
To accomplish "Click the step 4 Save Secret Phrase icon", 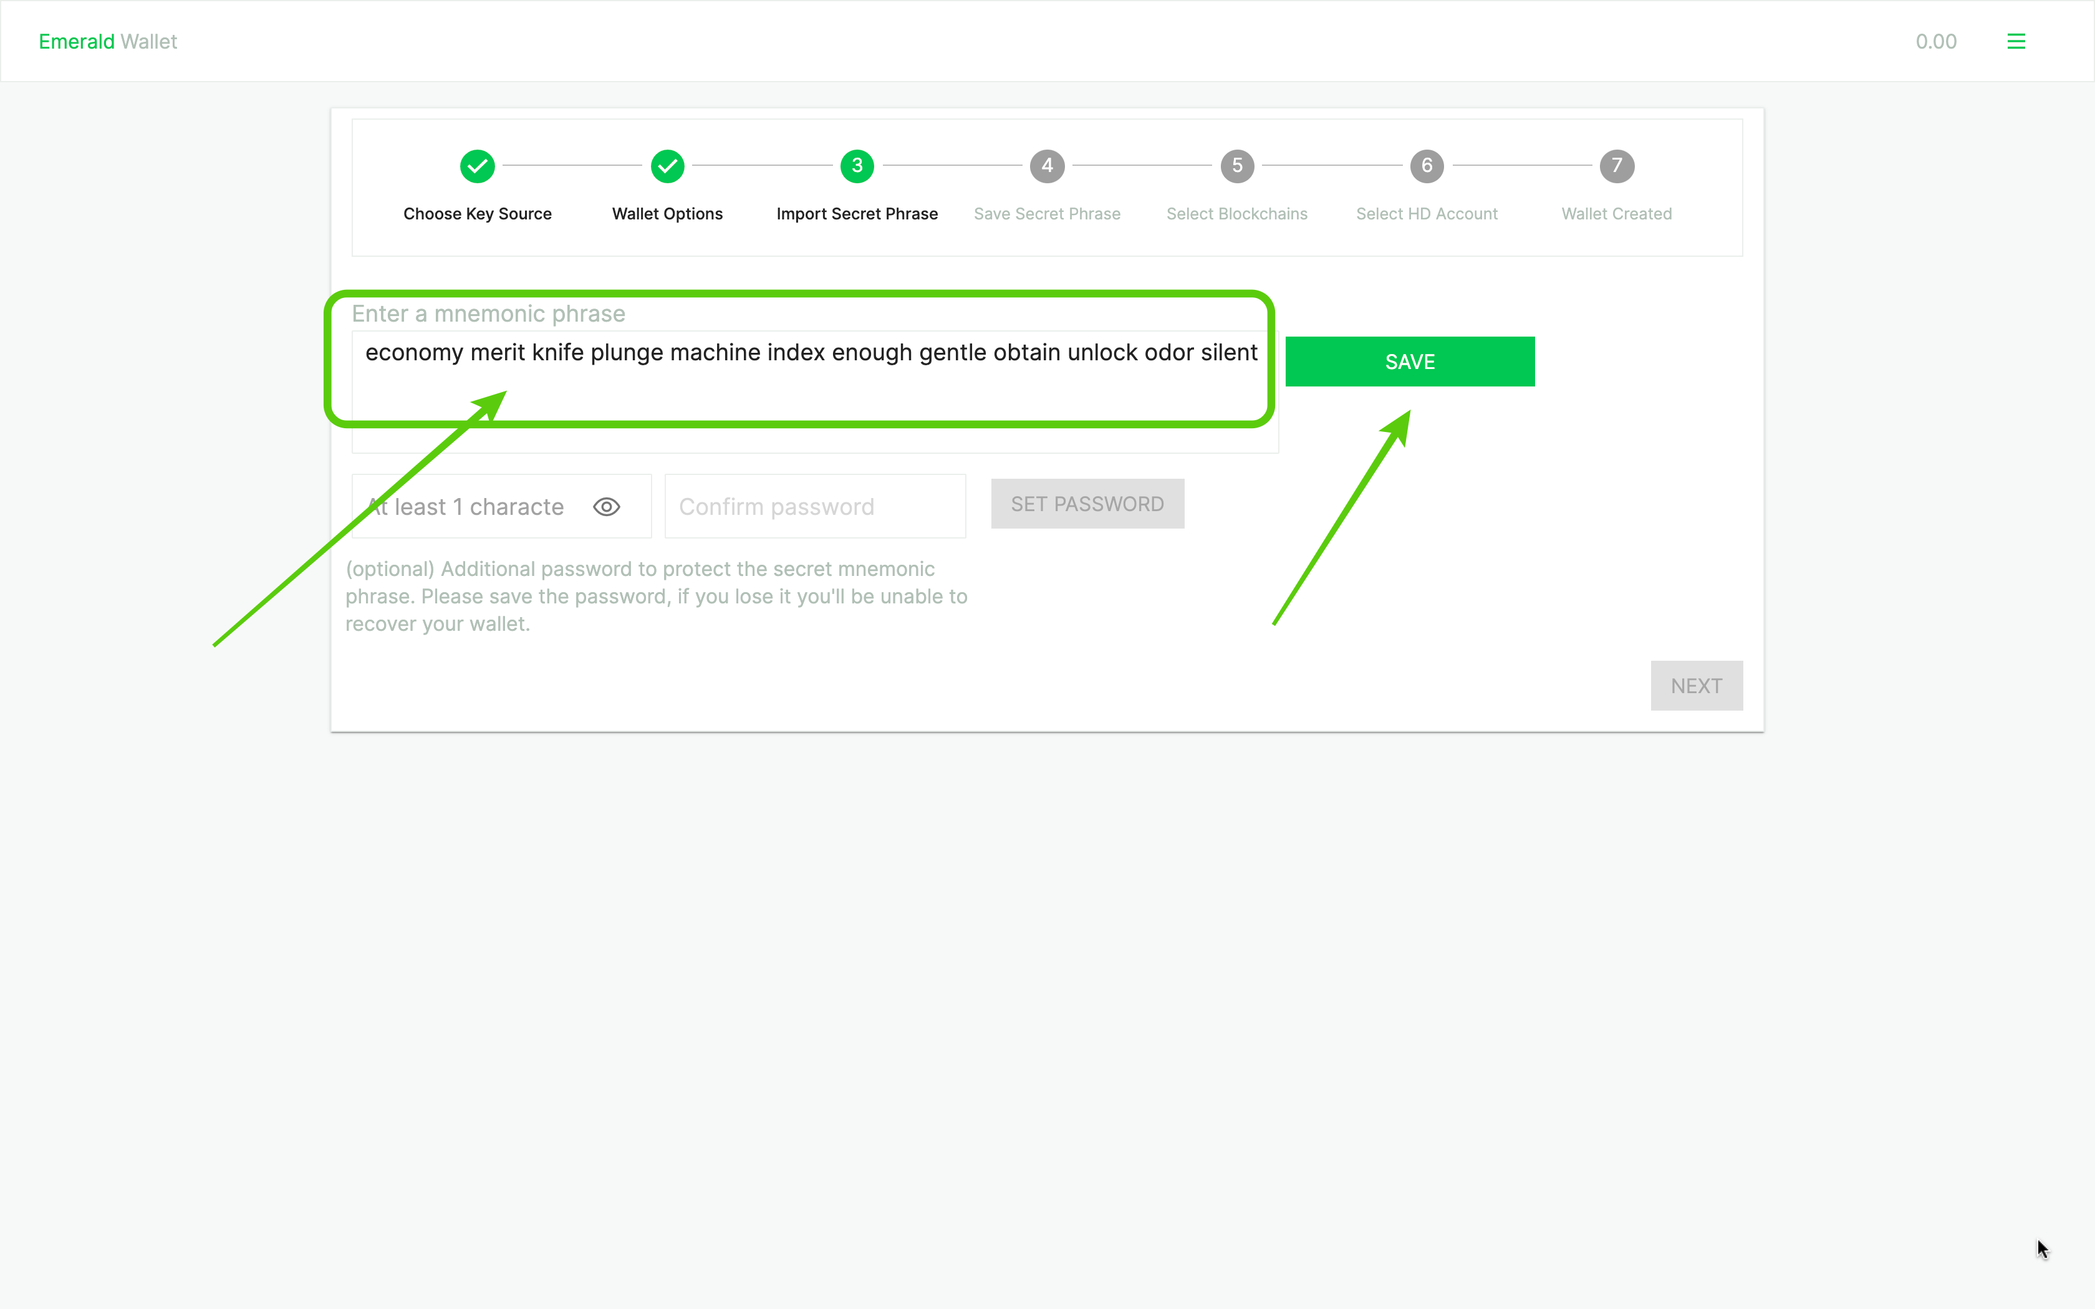I will pyautogui.click(x=1047, y=165).
